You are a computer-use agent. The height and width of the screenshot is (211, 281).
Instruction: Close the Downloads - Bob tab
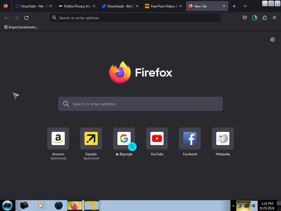point(137,6)
